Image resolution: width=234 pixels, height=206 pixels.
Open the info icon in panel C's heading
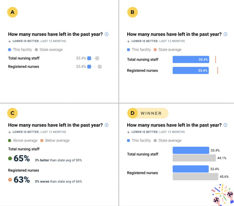(106, 125)
